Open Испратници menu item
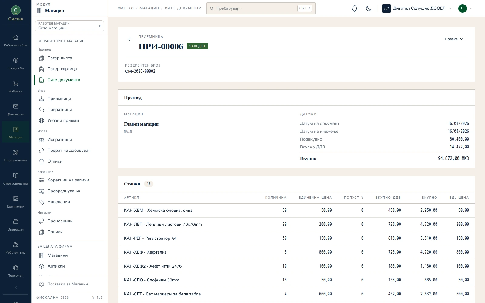The width and height of the screenshot is (485, 303). 69,140
